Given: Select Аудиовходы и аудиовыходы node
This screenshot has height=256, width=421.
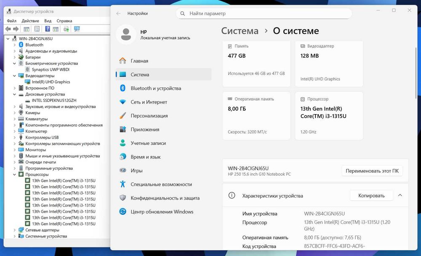Looking at the screenshot, I should pyautogui.click(x=51, y=51).
